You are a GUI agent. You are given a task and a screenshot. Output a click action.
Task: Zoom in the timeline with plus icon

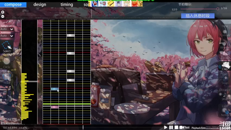[3, 12]
